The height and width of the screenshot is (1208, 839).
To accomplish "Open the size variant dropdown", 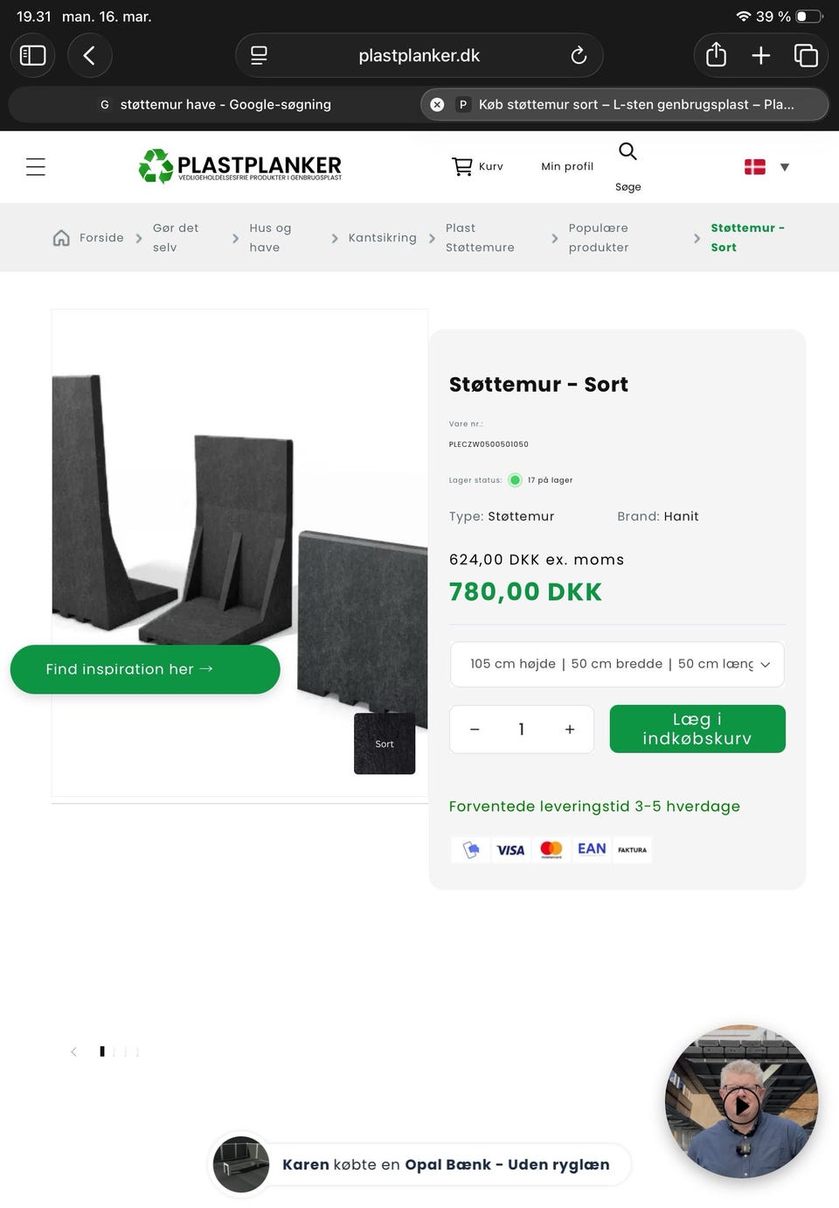I will [x=617, y=664].
